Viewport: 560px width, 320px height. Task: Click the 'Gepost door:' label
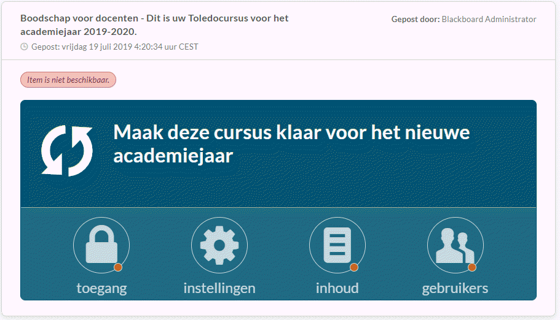click(416, 19)
